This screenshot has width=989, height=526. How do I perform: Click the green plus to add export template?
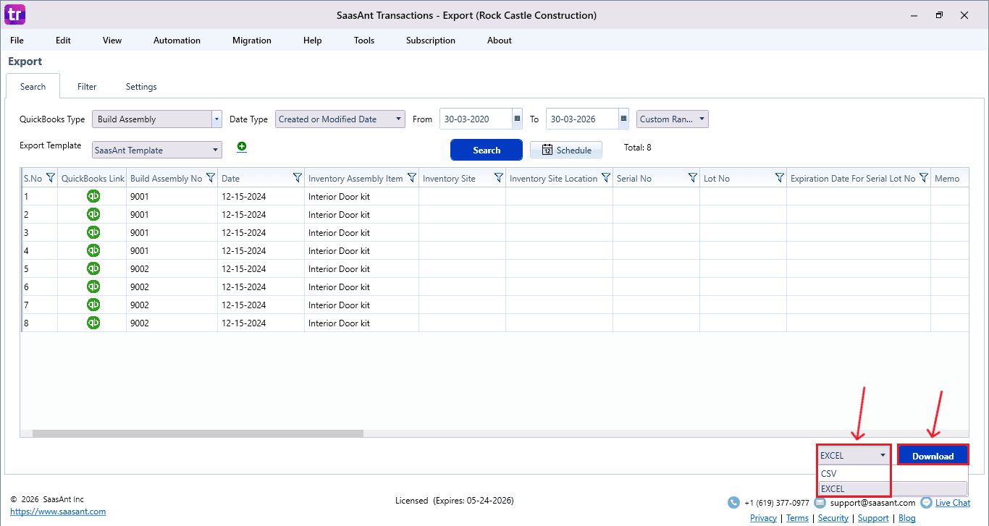pyautogui.click(x=242, y=146)
